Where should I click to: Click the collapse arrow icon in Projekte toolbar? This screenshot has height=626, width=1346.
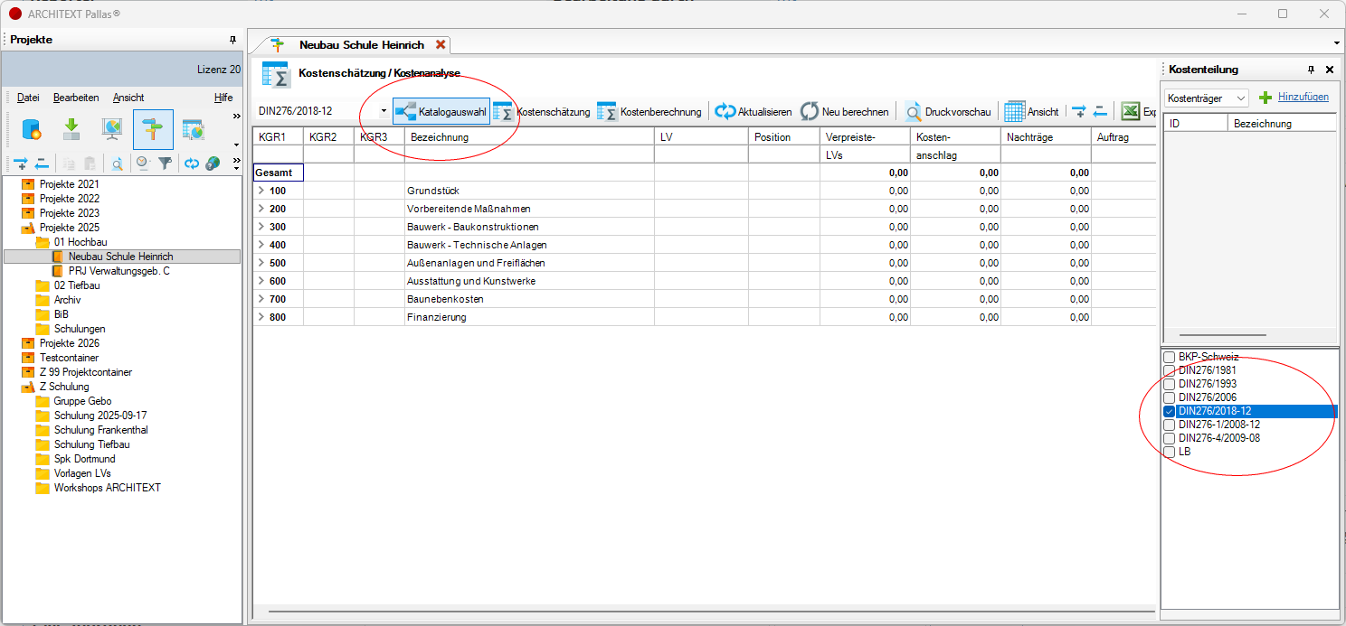[x=42, y=164]
